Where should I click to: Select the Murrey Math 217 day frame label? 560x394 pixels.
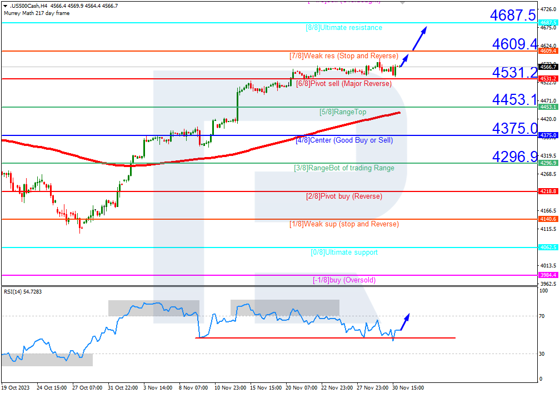[x=37, y=13]
